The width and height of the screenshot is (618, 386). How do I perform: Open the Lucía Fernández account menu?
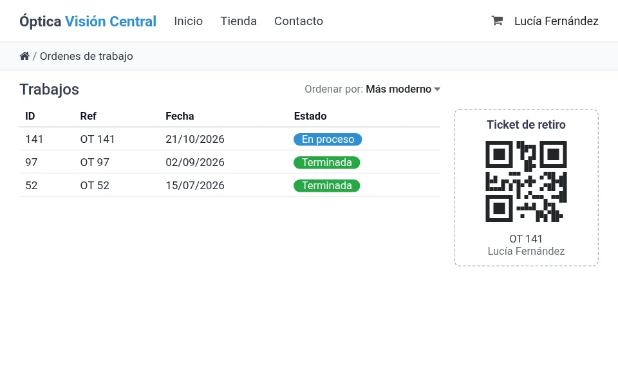(x=556, y=21)
